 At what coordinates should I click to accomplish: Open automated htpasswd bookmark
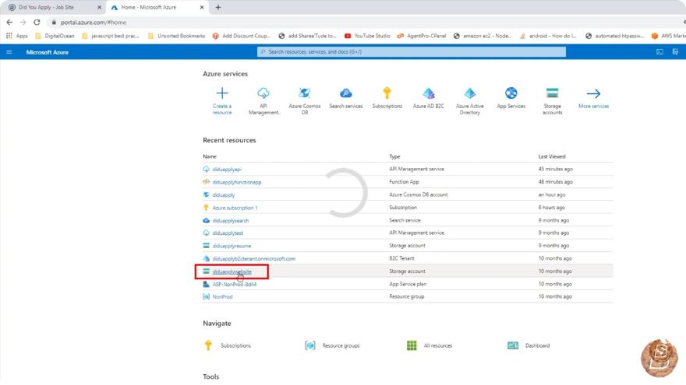(x=615, y=36)
